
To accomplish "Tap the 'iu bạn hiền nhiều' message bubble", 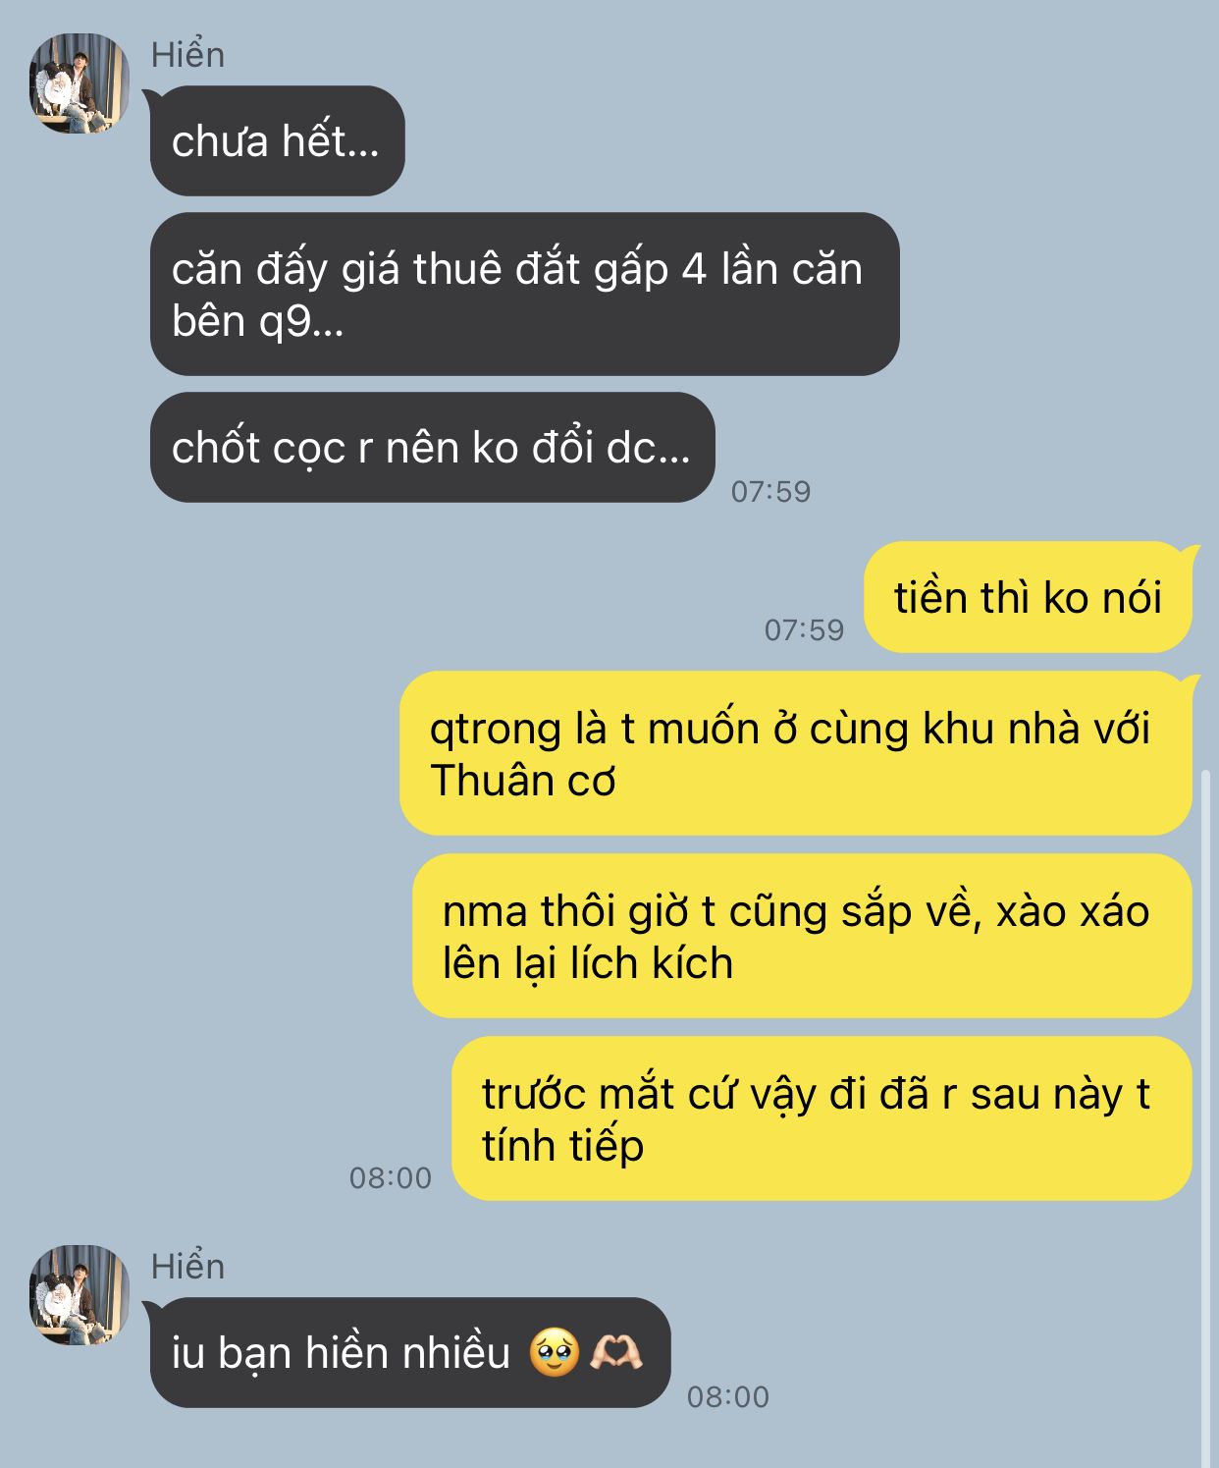I will 409,1352.
